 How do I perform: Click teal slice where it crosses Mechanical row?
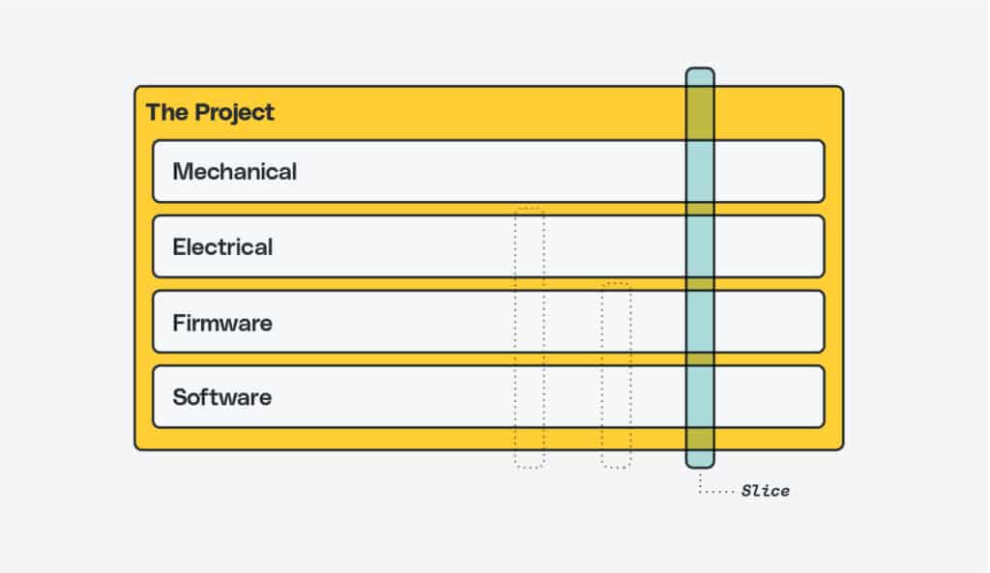(x=700, y=171)
